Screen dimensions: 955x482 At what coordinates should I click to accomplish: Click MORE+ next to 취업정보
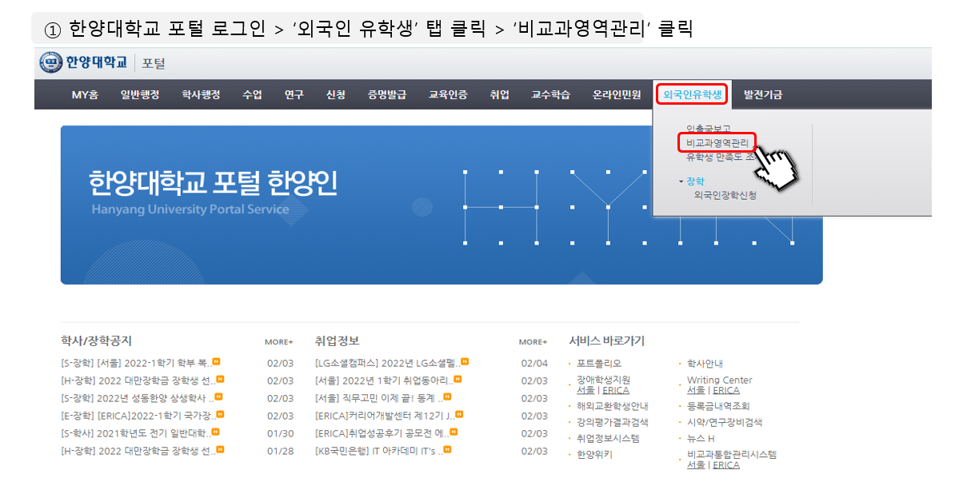click(533, 342)
